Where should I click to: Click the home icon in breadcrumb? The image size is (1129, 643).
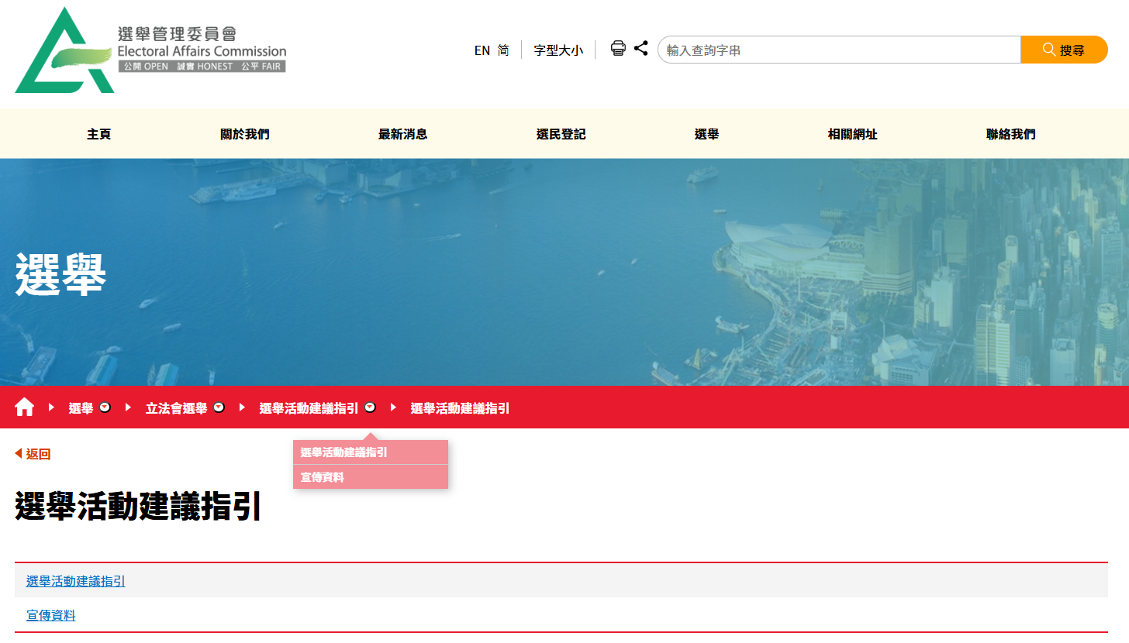[x=25, y=407]
